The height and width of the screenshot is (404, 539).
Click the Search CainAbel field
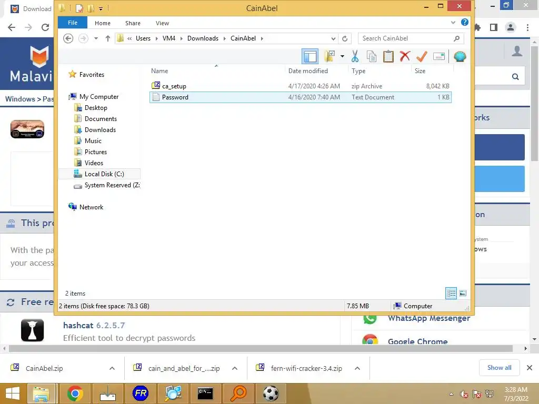(411, 38)
